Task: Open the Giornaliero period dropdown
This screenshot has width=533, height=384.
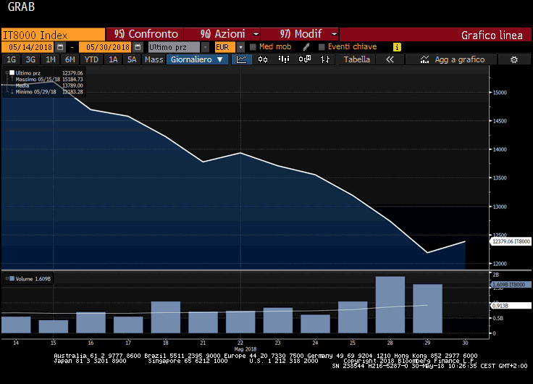Action: click(x=197, y=59)
